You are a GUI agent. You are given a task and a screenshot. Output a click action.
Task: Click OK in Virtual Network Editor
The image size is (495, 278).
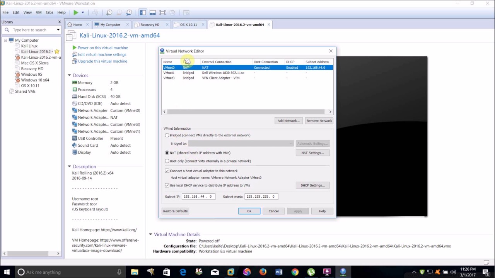pyautogui.click(x=249, y=211)
